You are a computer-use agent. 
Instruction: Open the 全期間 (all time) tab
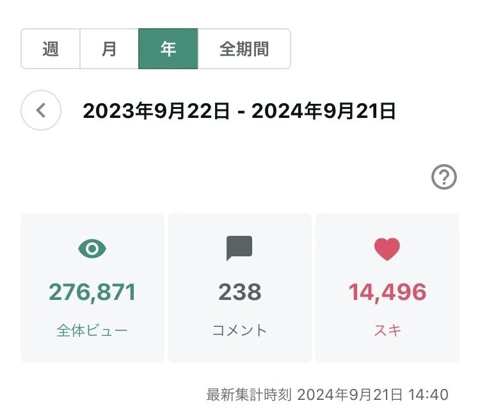(244, 49)
